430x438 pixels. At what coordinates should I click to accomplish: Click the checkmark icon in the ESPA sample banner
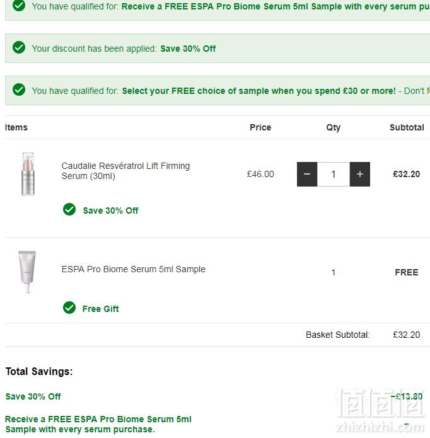coord(19,5)
